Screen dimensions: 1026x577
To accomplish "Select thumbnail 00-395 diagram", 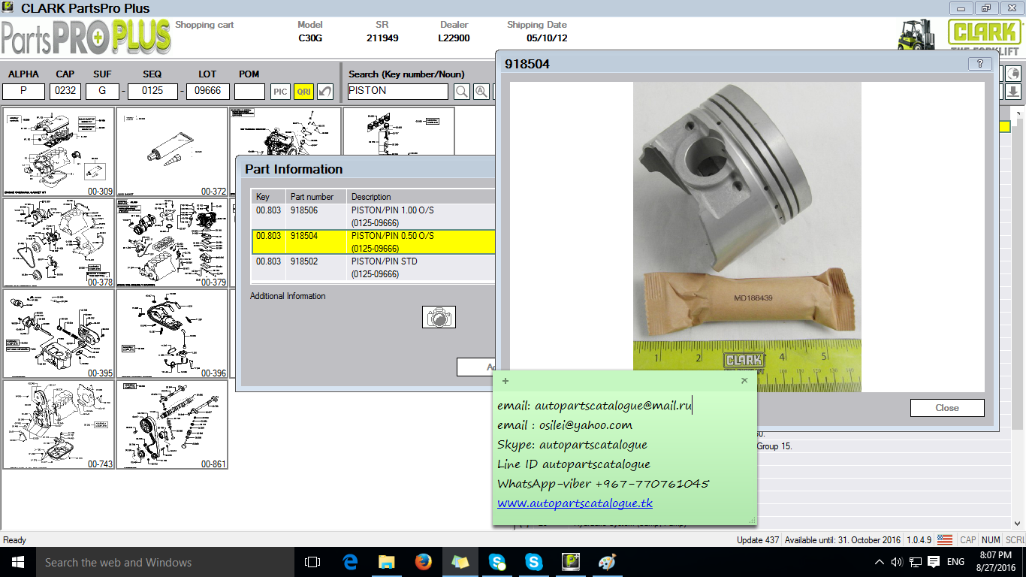I will [x=59, y=334].
